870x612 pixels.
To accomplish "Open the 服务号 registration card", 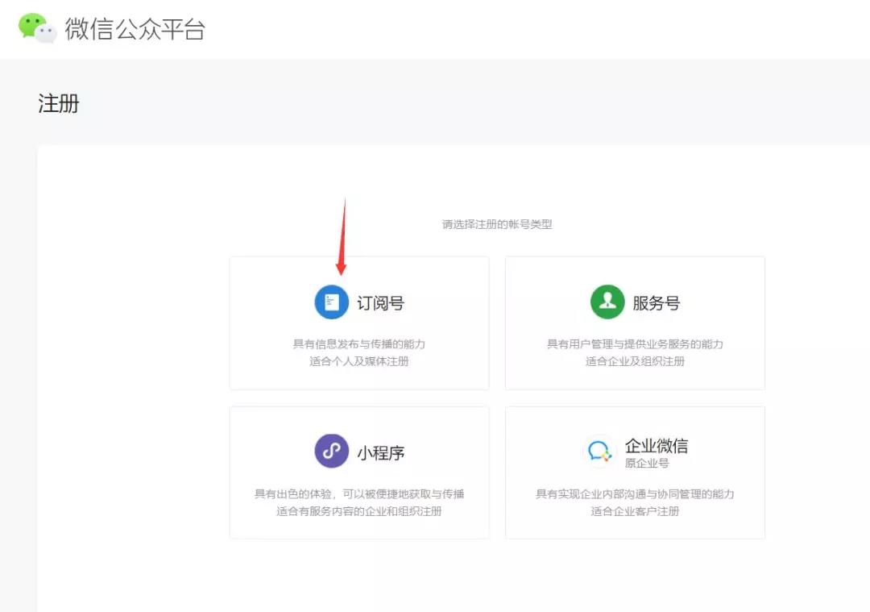I will coord(634,323).
